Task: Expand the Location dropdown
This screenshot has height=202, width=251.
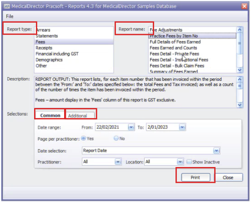Action: point(180,162)
